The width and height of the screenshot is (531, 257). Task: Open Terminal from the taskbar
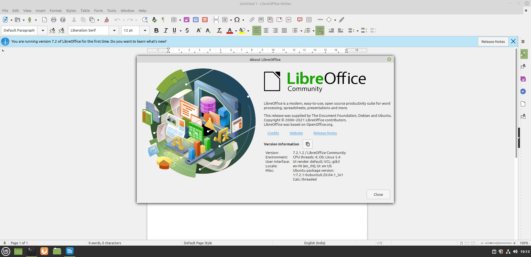click(32, 251)
